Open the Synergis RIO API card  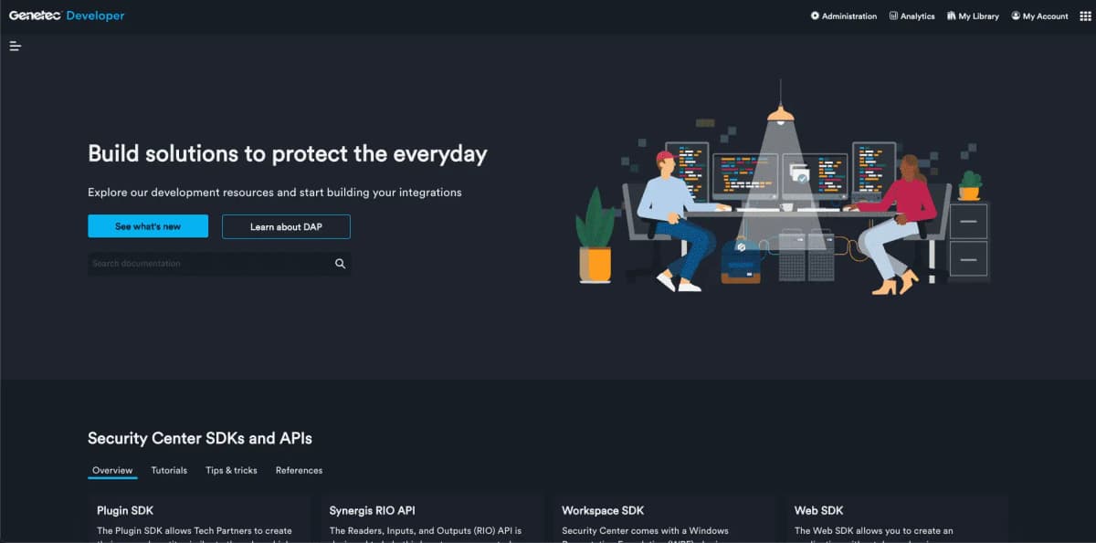[432, 520]
